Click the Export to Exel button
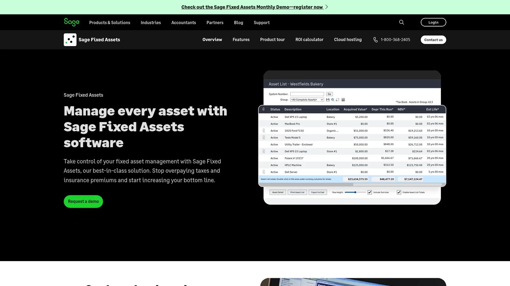 pos(318,192)
